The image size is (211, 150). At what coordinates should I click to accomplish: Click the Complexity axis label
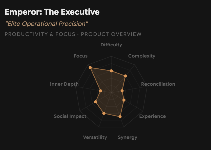pos(142,56)
